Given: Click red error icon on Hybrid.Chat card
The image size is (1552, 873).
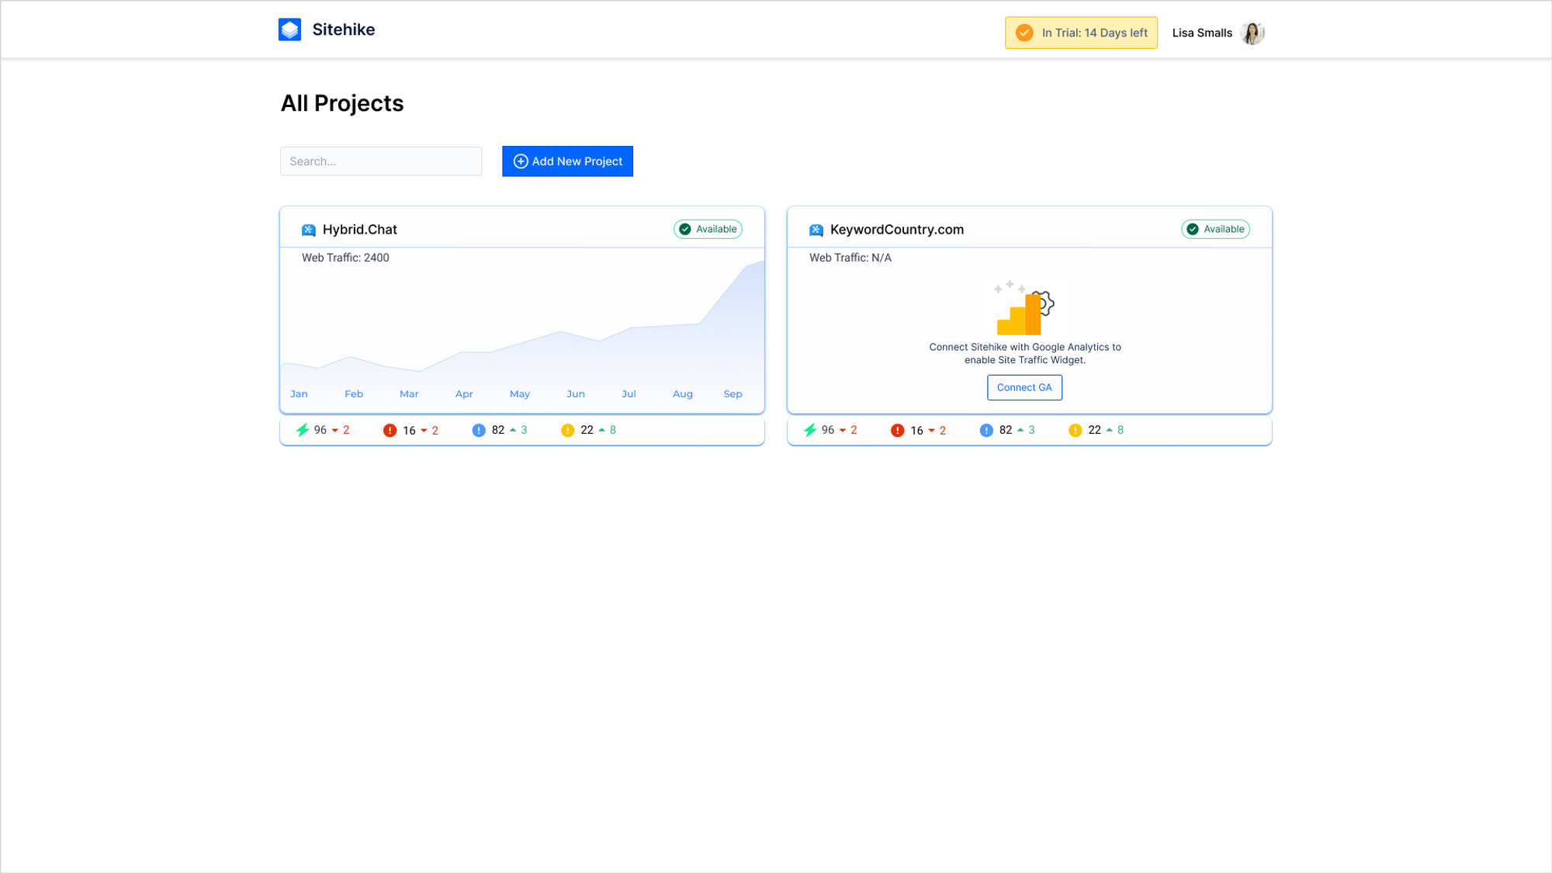Looking at the screenshot, I should pos(390,430).
